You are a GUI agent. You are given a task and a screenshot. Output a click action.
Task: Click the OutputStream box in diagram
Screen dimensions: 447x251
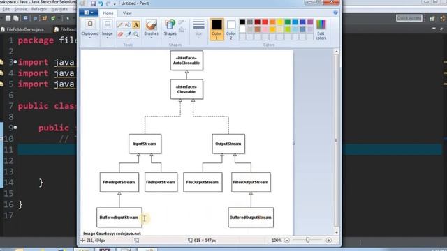228,144
